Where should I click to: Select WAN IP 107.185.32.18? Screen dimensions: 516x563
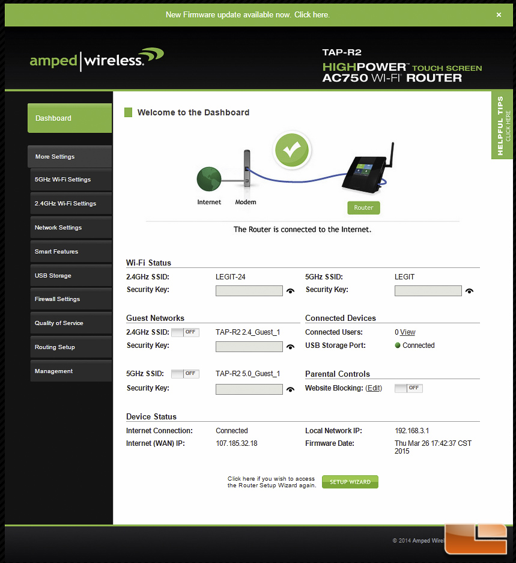[237, 443]
